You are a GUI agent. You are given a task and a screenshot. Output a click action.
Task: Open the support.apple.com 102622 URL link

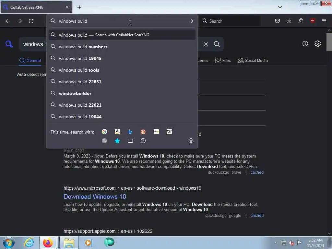pos(108,231)
